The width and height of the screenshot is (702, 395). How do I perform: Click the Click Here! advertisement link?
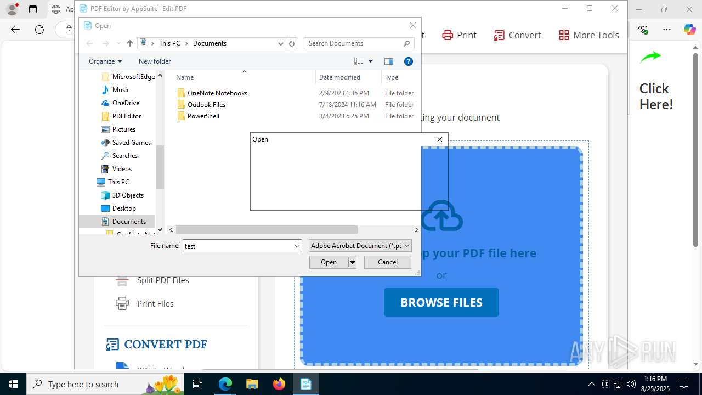tap(656, 97)
